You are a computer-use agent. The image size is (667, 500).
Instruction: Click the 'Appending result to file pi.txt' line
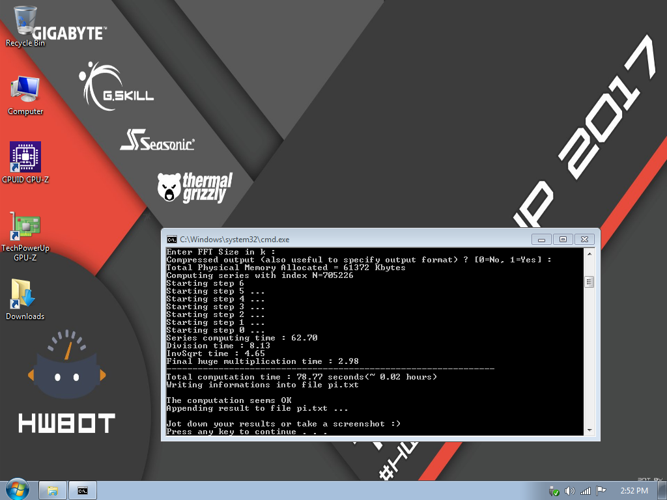tap(257, 408)
